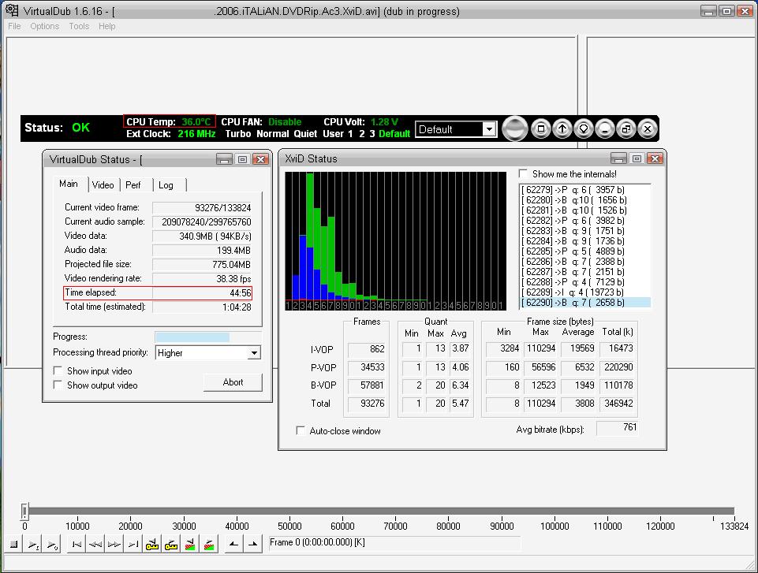Click the underscore minimize round button on CPU widget

[x=605, y=129]
